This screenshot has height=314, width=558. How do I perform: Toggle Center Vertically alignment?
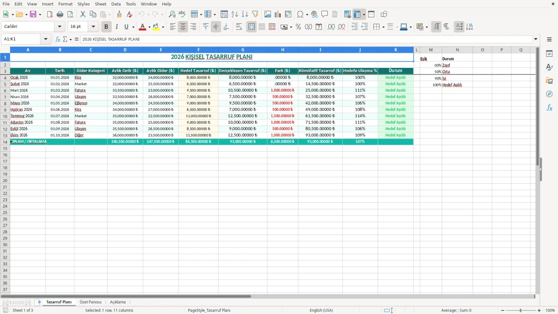[x=216, y=27]
